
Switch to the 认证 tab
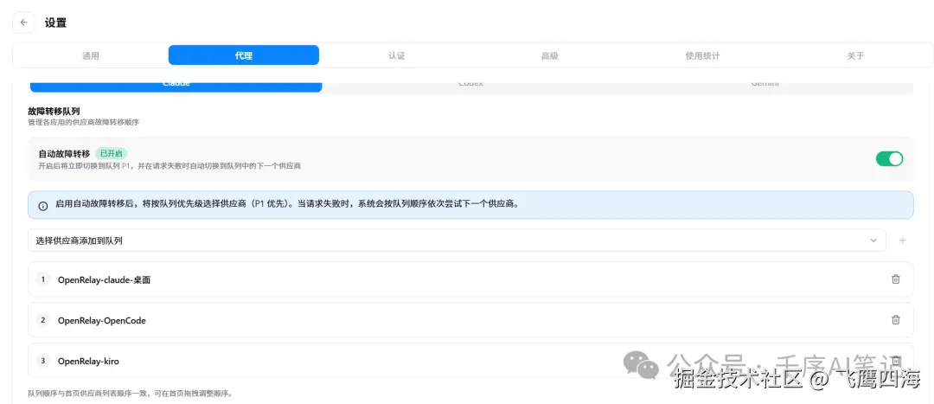[397, 55]
